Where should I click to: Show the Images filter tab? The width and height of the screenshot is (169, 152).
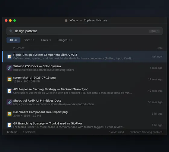(x=65, y=40)
